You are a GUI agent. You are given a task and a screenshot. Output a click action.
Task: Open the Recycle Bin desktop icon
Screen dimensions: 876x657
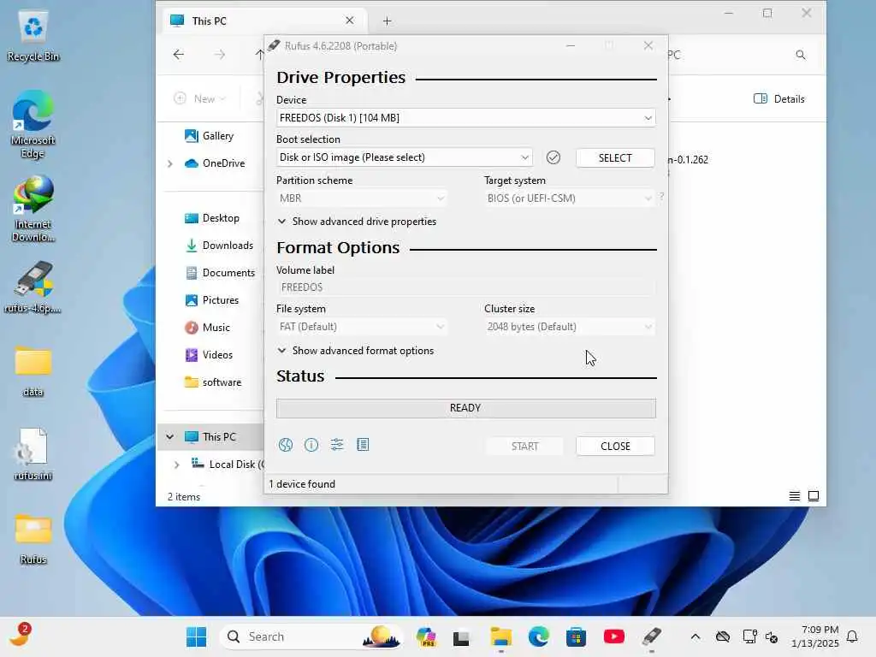click(33, 36)
